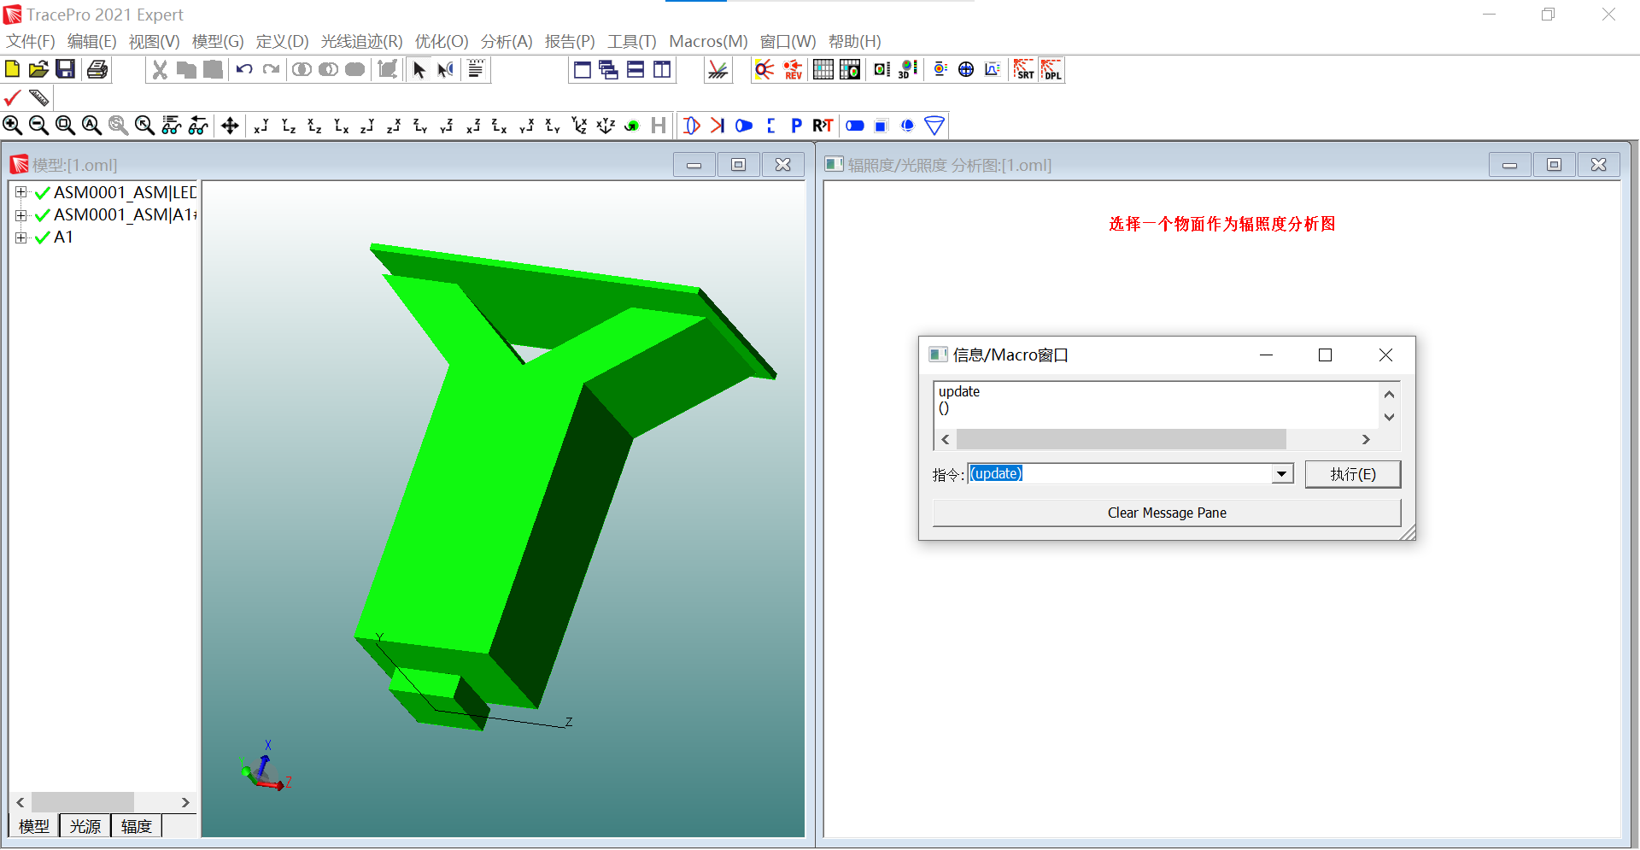Open the 文件(F) menu

coord(31,41)
